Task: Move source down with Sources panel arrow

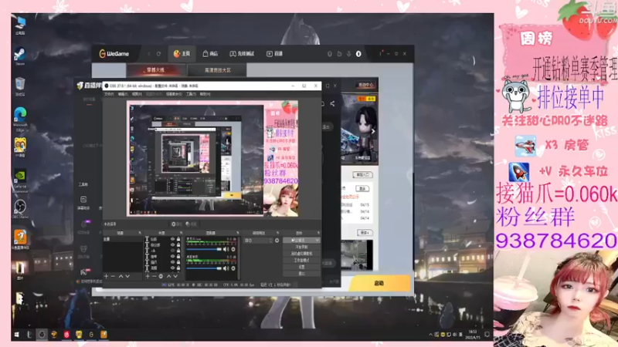Action: (x=175, y=276)
